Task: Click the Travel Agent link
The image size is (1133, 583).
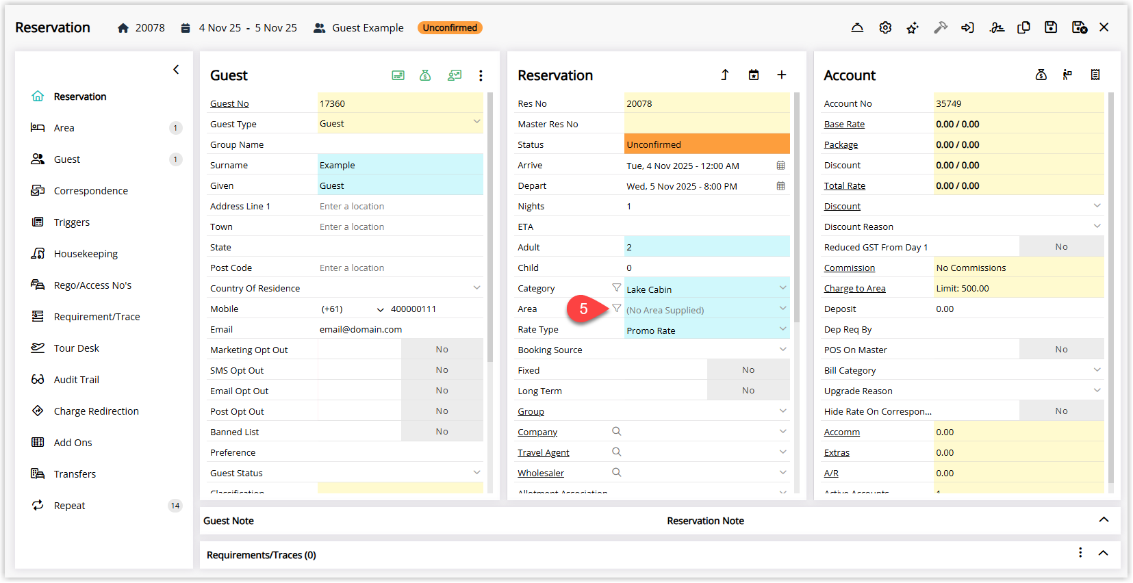Action: click(x=543, y=453)
